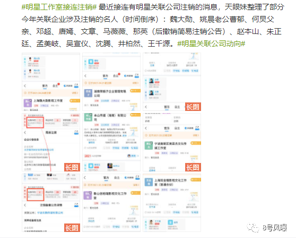The width and height of the screenshot is (296, 241).
Task: Open the 注销备案公告详情 long image
Action: point(51,203)
